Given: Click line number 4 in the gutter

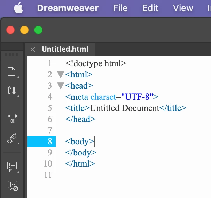Looking at the screenshot, I should pos(50,97).
